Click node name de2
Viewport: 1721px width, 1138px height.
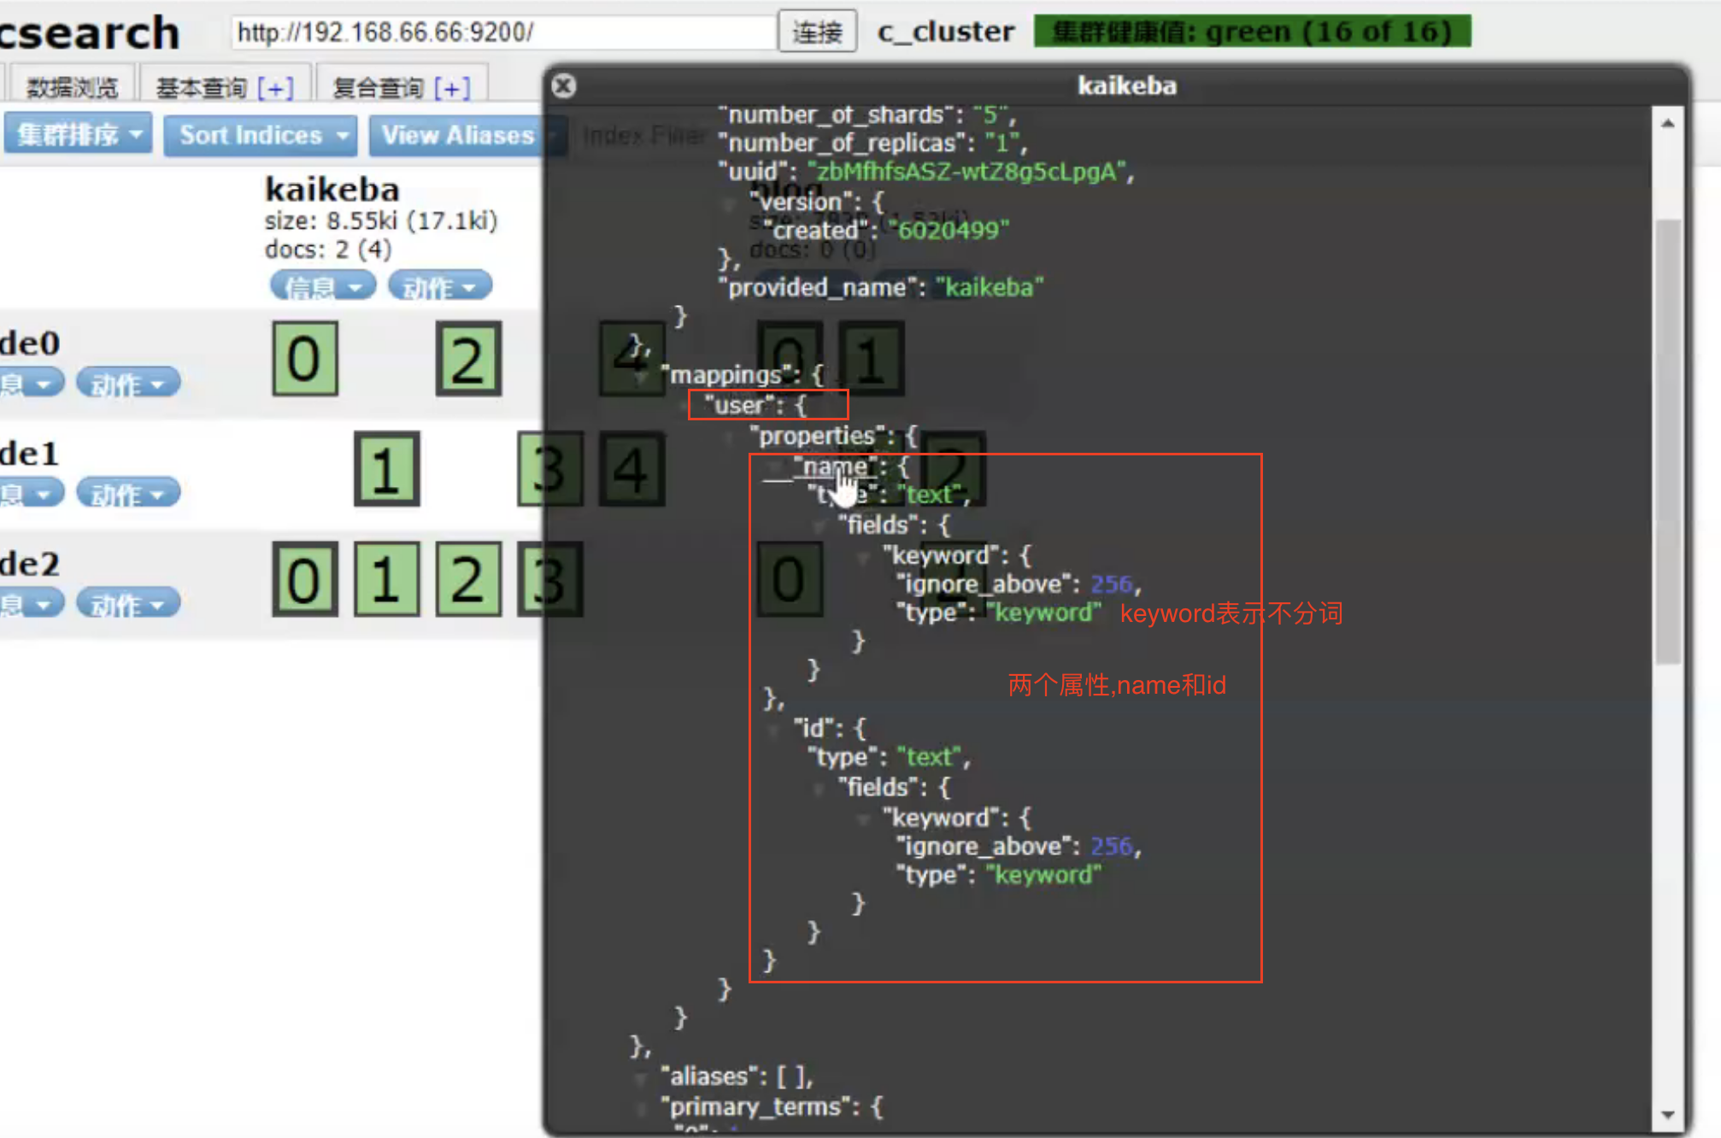point(30,563)
